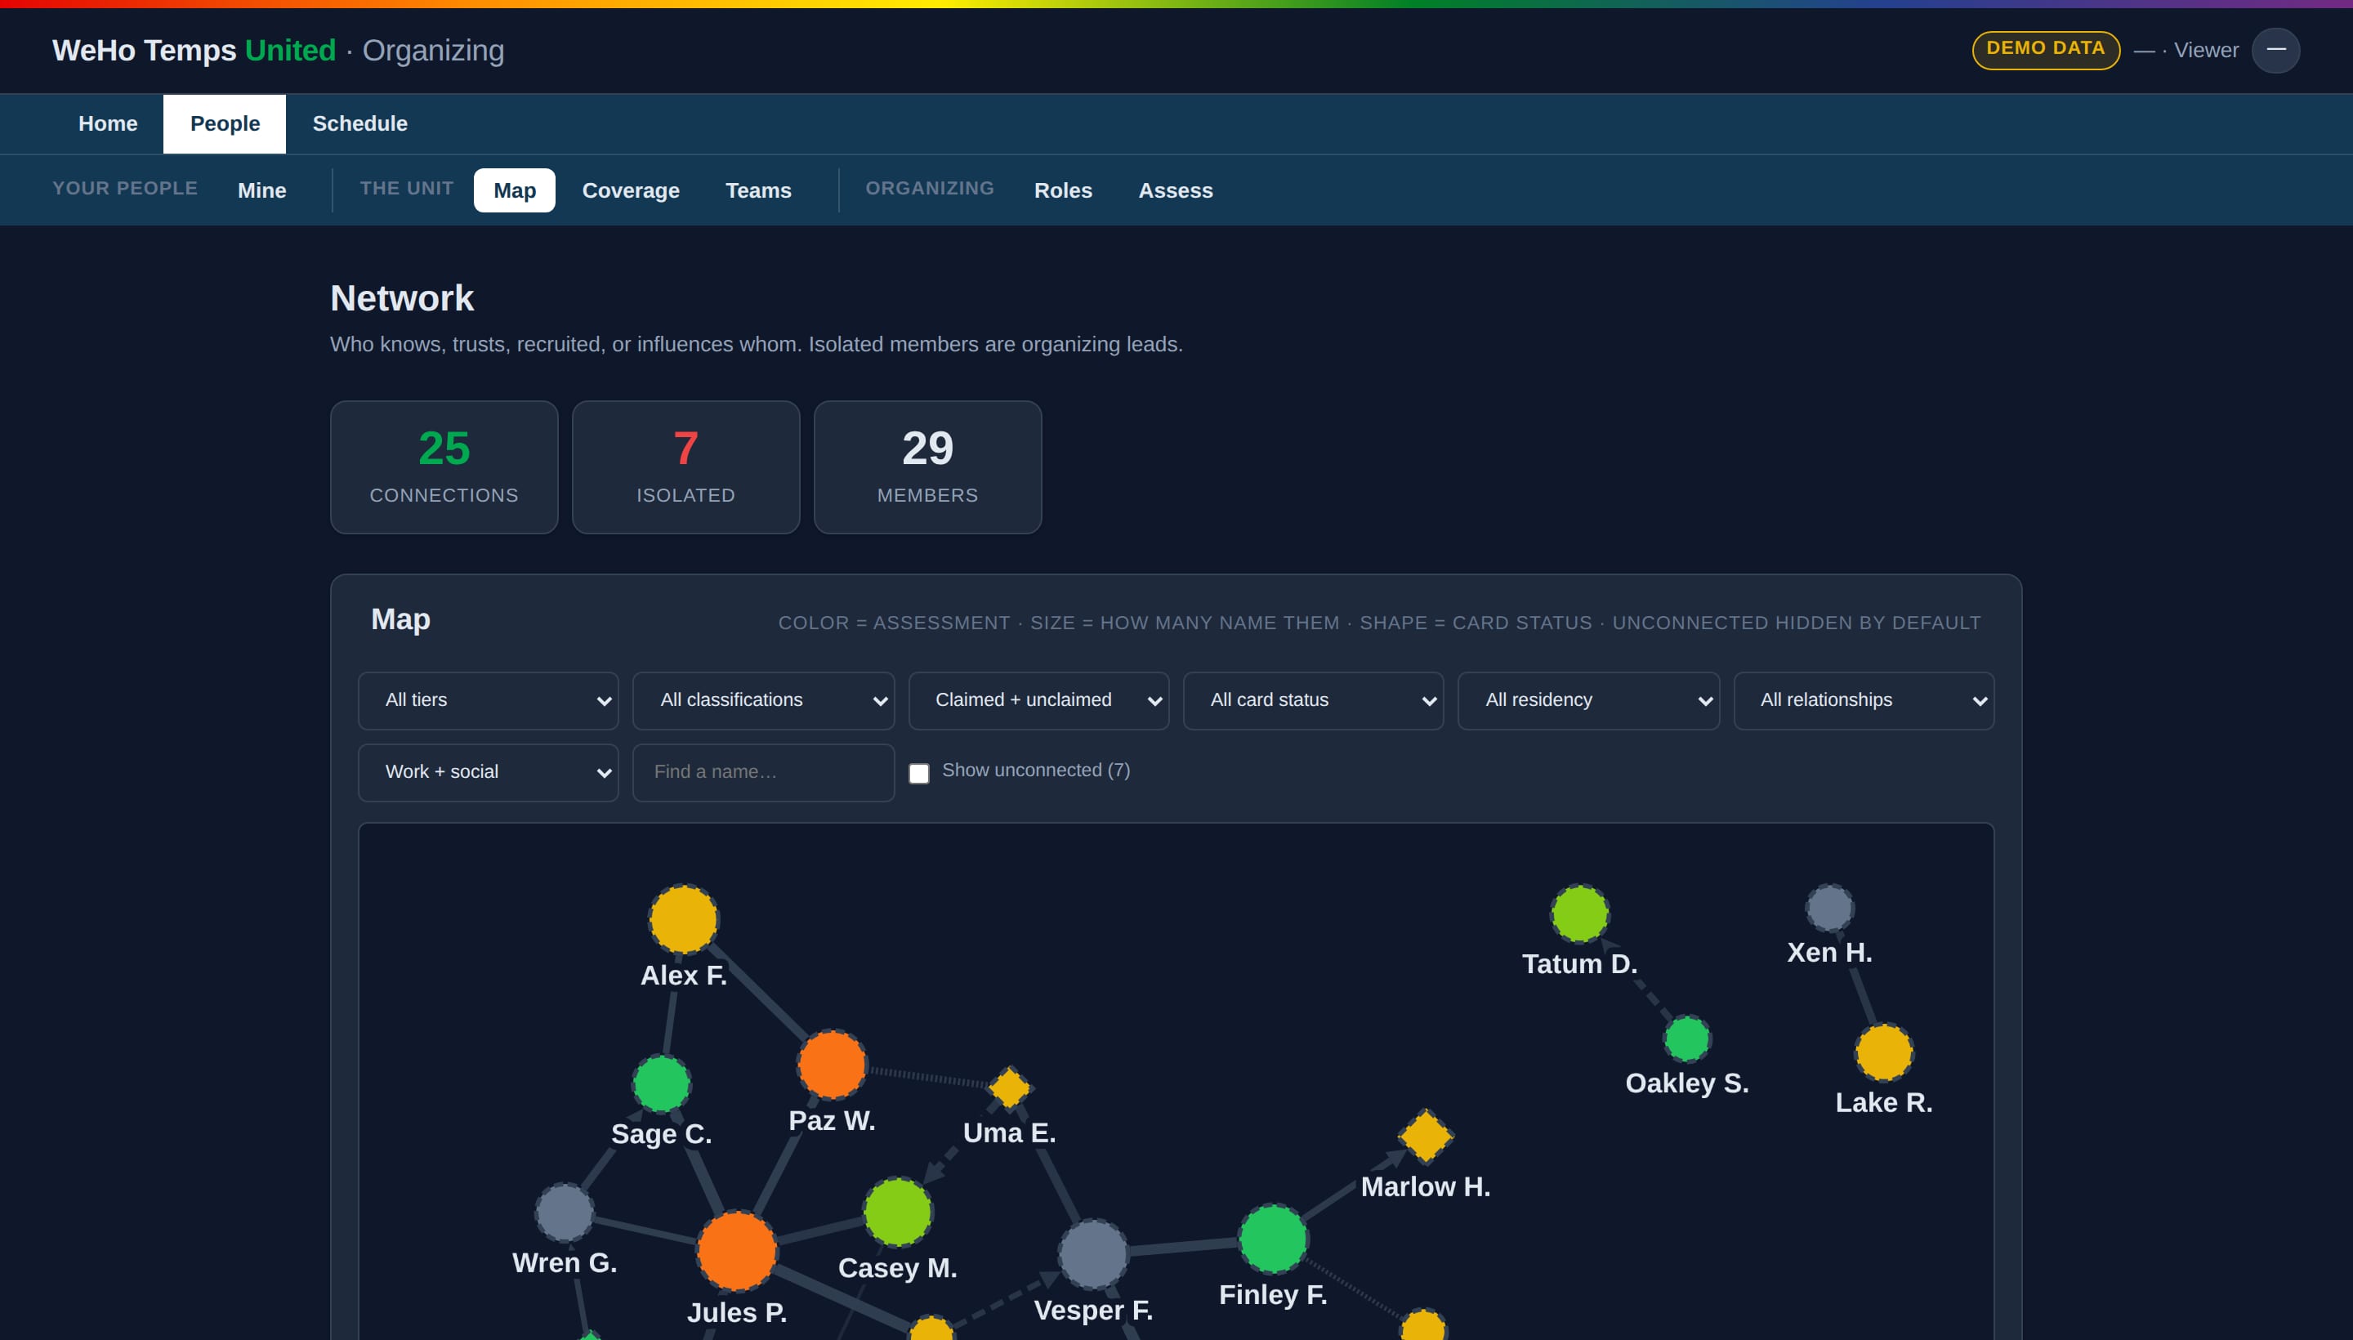This screenshot has width=2353, height=1340.
Task: Click the Alex F. yellow node
Action: 683,919
